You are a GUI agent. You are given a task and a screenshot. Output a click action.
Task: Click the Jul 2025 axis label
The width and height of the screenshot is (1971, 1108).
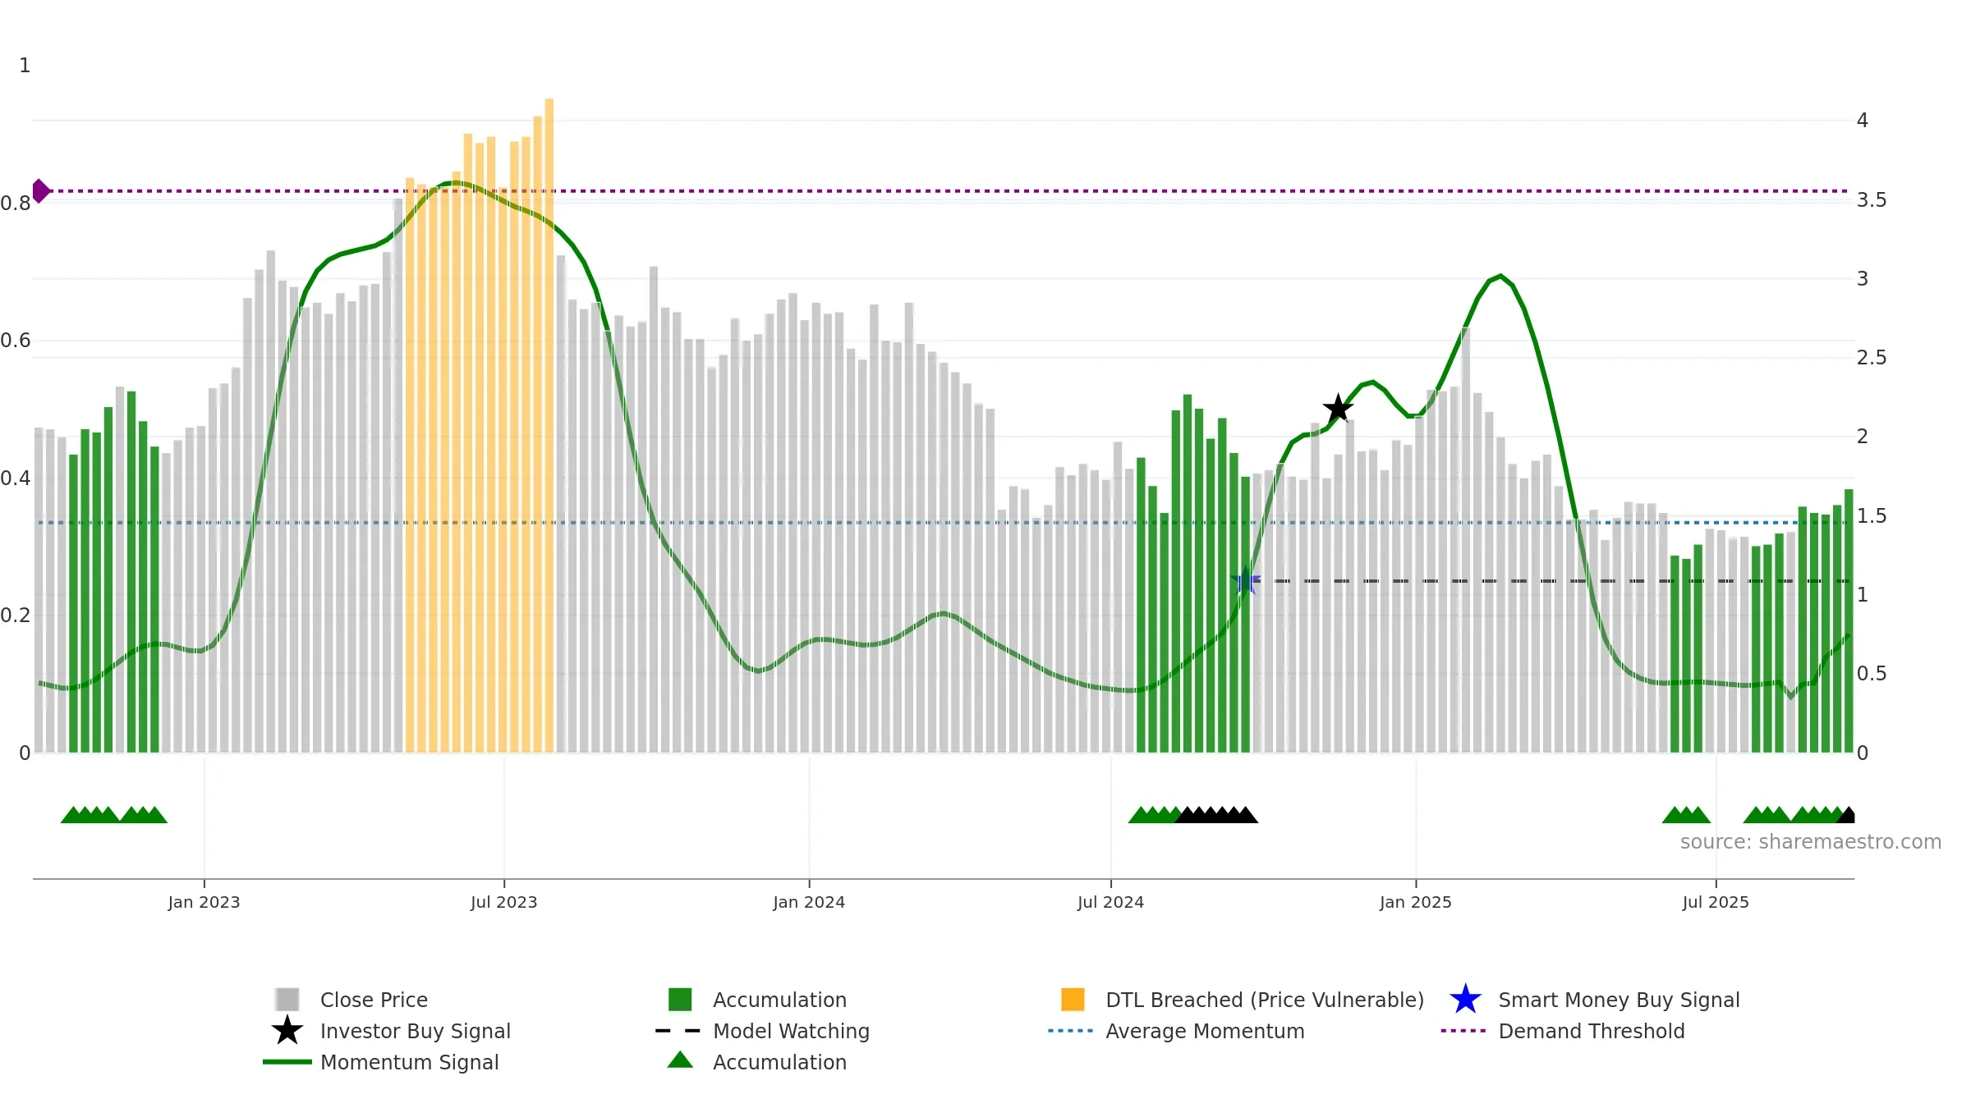(1716, 903)
